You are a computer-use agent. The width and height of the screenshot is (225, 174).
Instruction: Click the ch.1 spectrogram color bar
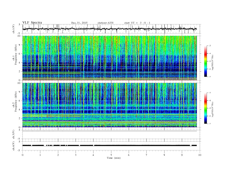pos(206,61)
